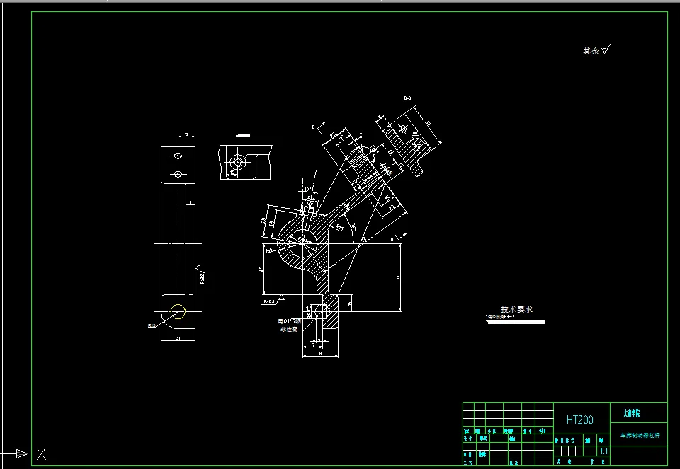Select the 技术要求 heading text
The image size is (680, 469).
tap(516, 309)
